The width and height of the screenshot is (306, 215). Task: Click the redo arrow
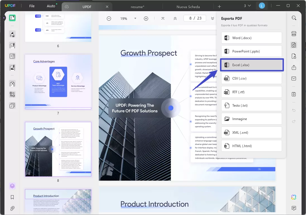(x=294, y=121)
